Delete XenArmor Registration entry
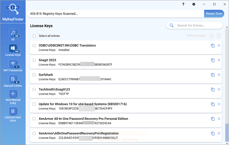 219,133
